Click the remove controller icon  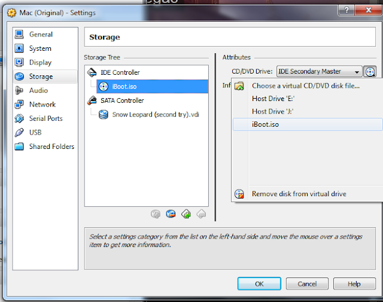(x=201, y=214)
